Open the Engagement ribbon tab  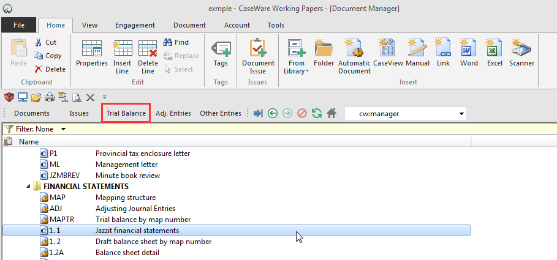click(x=135, y=25)
